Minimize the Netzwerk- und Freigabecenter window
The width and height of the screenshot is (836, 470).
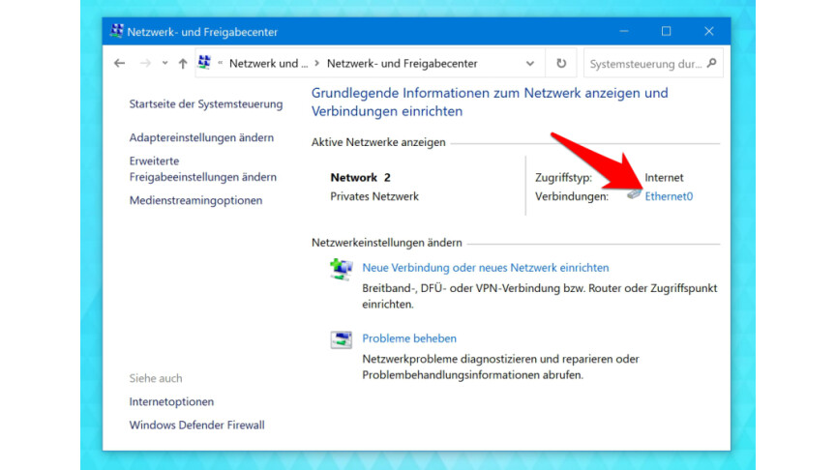[624, 32]
